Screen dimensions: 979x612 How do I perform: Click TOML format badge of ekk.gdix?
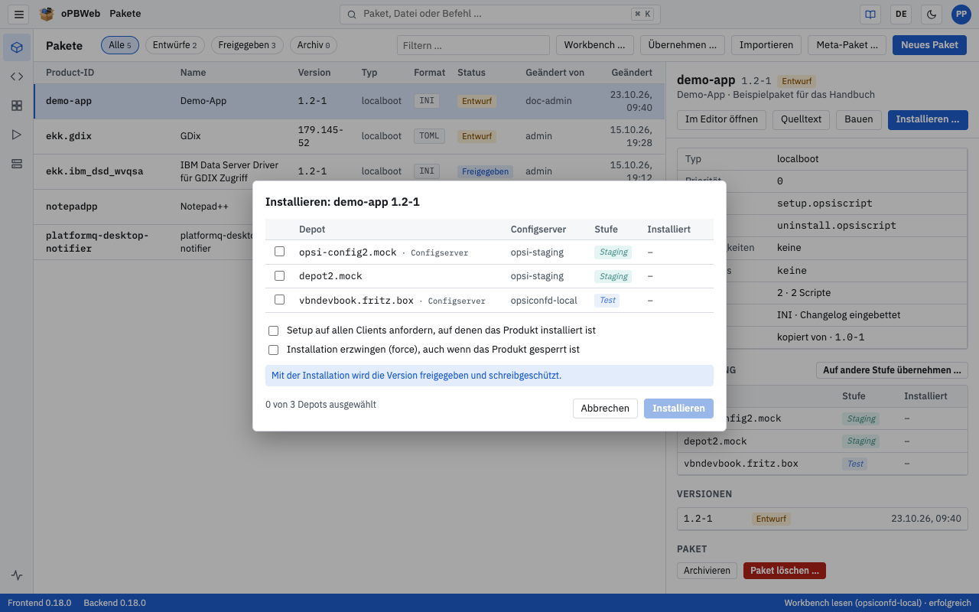pos(430,136)
